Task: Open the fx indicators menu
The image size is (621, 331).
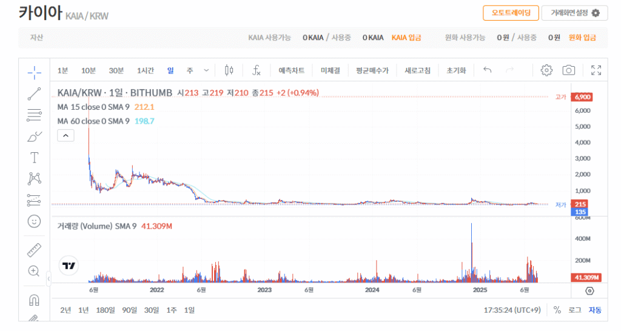Action: coord(257,70)
